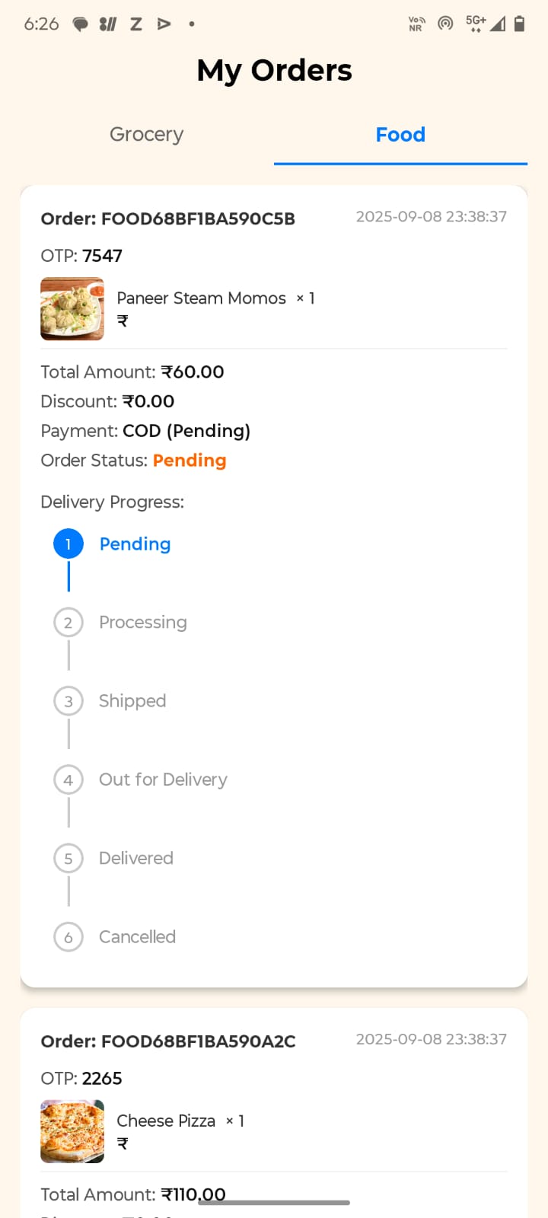Tap step 3 Shipped circle

pyautogui.click(x=68, y=701)
